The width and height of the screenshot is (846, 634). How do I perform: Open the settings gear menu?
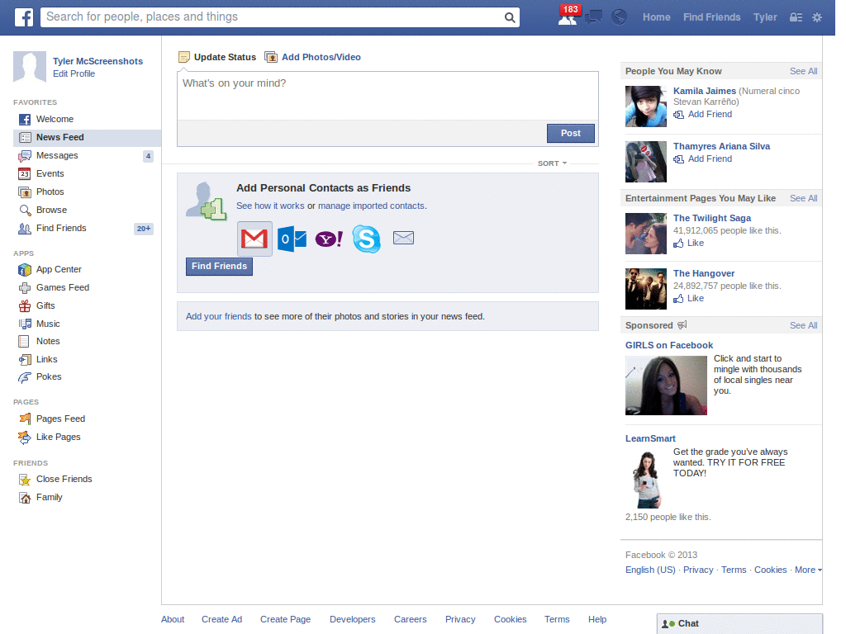[817, 17]
